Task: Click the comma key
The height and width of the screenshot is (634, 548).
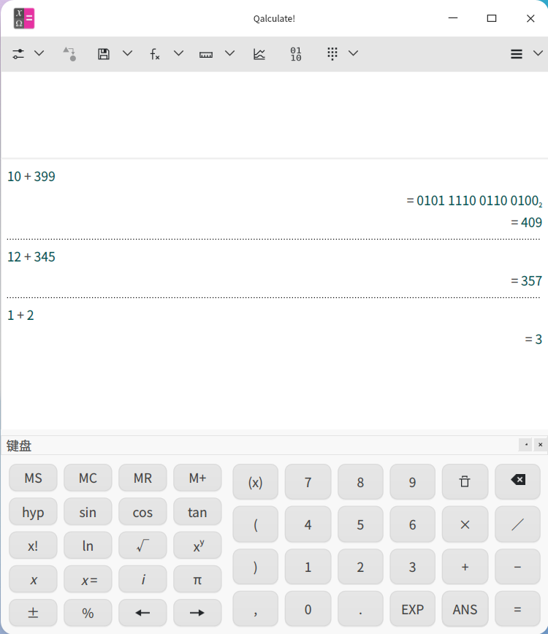Action: tap(255, 609)
